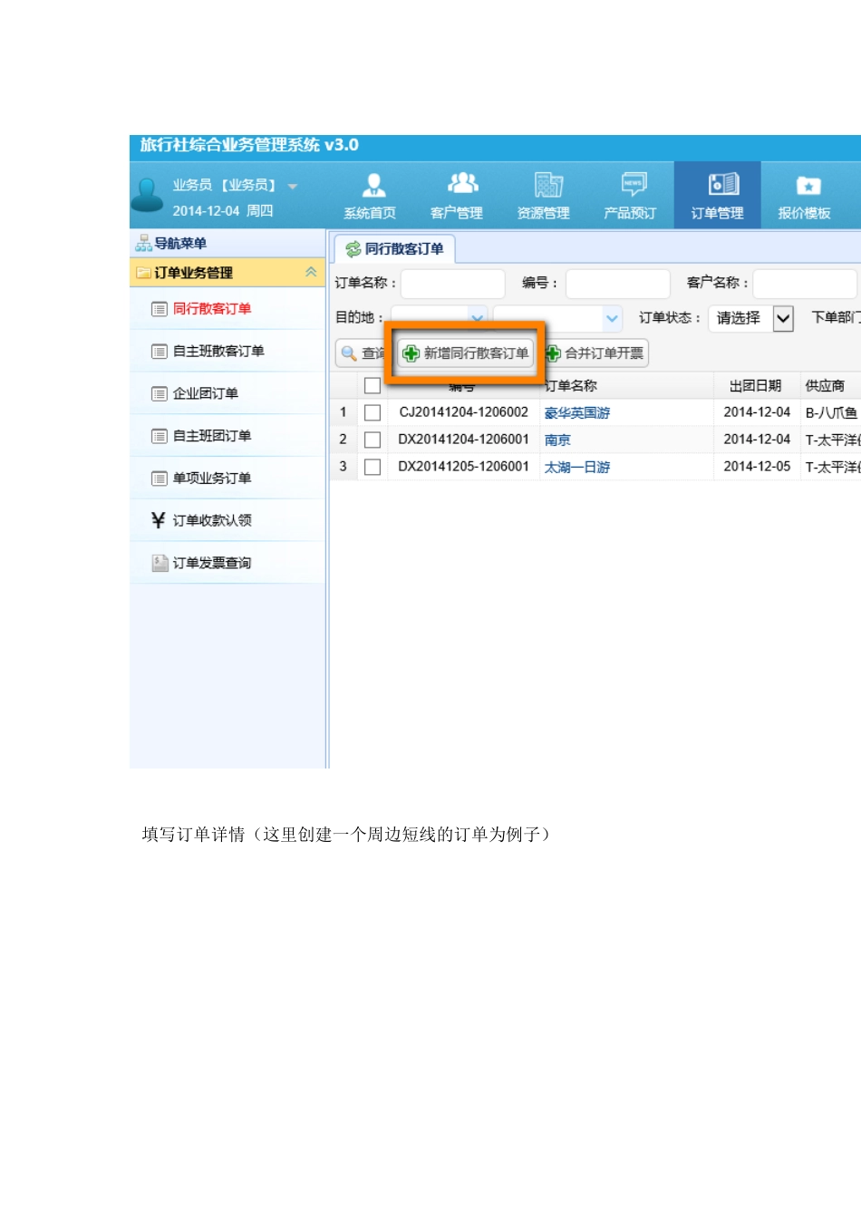This screenshot has width=861, height=1218.
Task: Check the row DX20141205-1206001 checkbox
Action: (372, 467)
